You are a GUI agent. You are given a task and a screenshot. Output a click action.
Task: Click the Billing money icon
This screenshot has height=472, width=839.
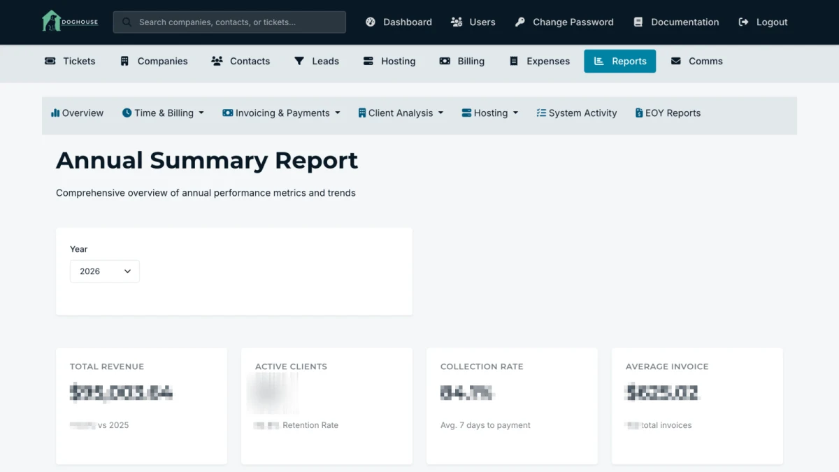tap(445, 61)
